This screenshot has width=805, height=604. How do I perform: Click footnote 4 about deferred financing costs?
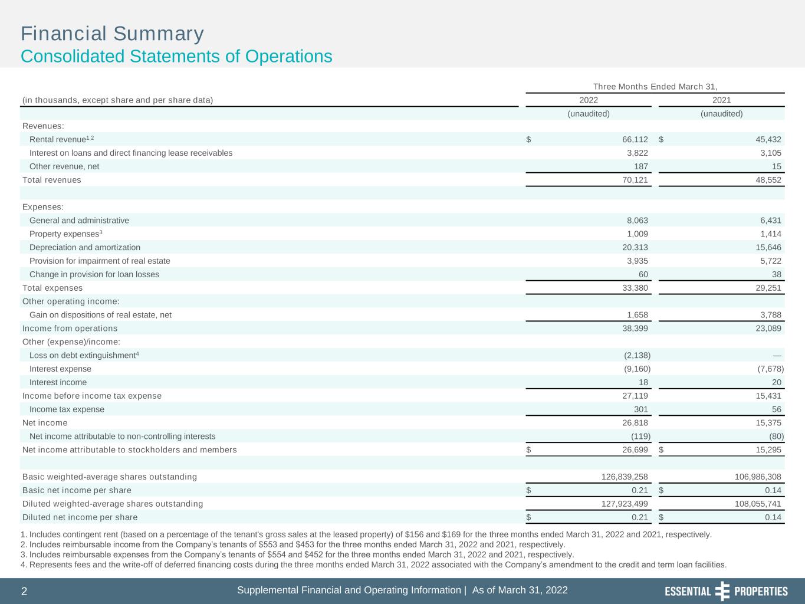(374, 564)
